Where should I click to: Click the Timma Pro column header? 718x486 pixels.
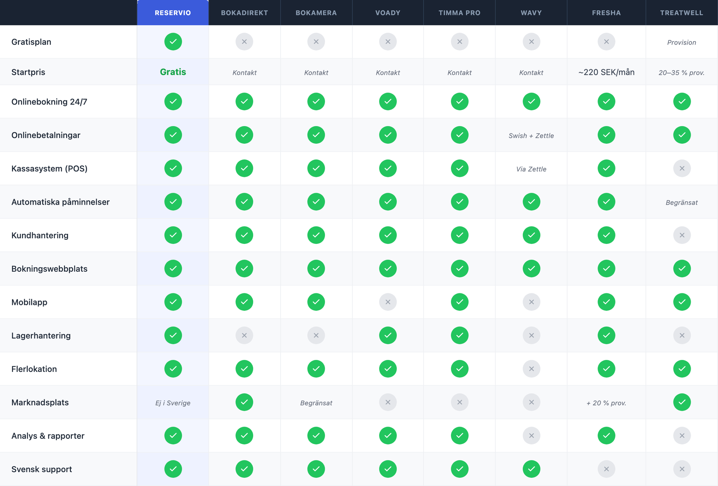click(x=459, y=13)
